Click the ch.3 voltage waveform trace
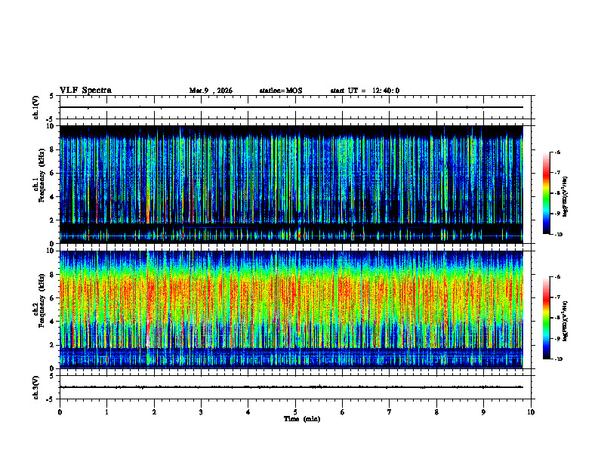 (x=291, y=387)
